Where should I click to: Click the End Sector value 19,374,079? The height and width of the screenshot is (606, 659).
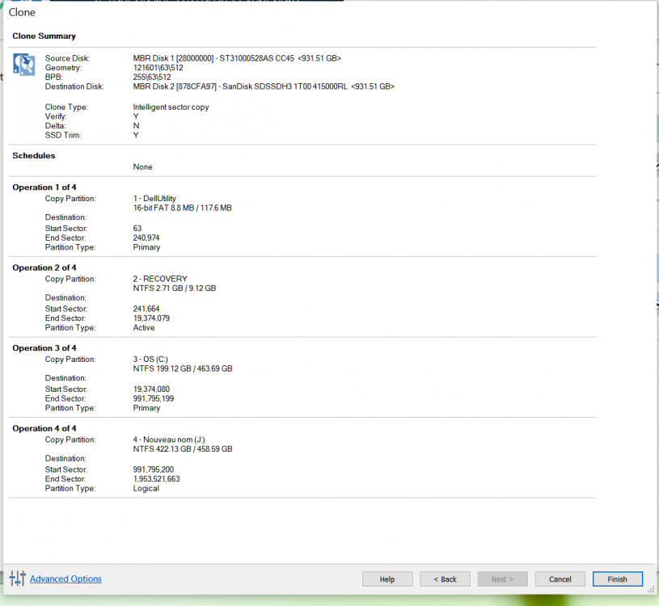[151, 318]
